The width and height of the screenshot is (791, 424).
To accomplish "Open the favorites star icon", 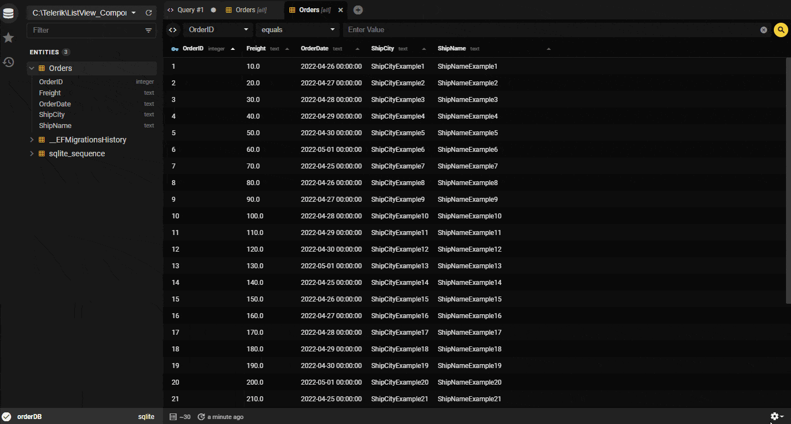I will click(x=8, y=38).
